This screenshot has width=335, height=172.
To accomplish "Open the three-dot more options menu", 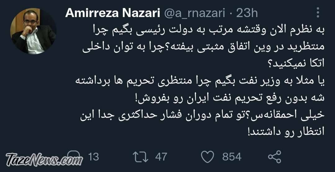I will pyautogui.click(x=318, y=12).
